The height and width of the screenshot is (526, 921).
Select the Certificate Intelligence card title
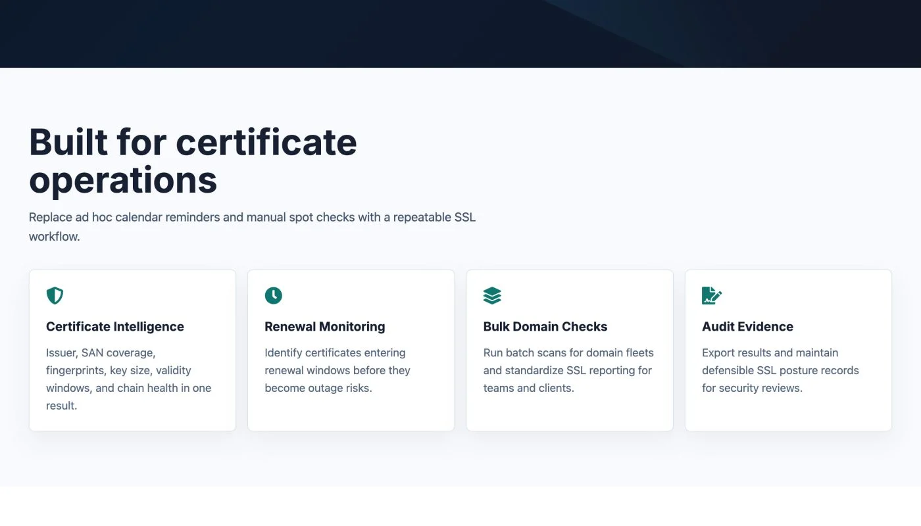coord(115,327)
